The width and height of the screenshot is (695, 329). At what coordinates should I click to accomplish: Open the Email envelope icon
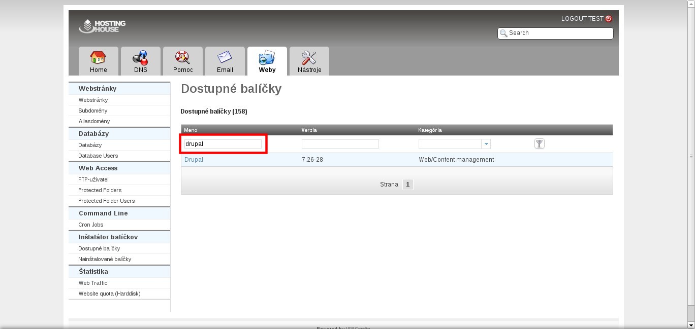click(225, 57)
